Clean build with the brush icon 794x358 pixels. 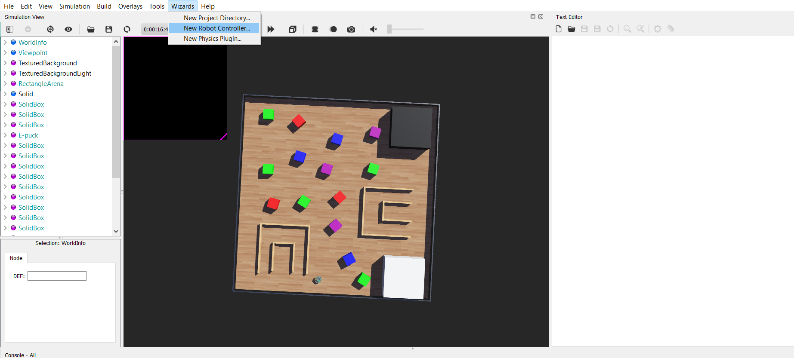(x=670, y=29)
